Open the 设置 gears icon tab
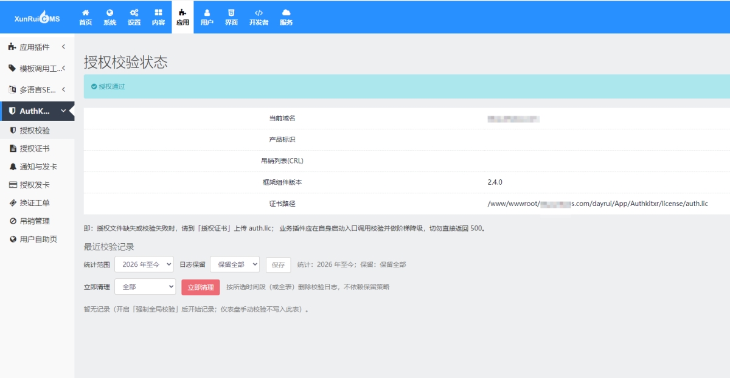The height and width of the screenshot is (378, 730). point(134,17)
